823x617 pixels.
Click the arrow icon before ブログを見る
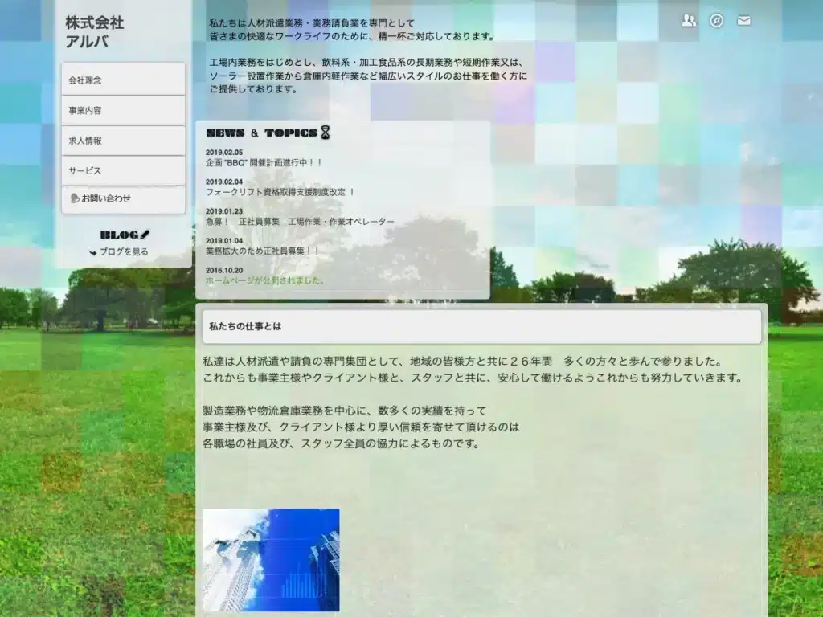(93, 252)
